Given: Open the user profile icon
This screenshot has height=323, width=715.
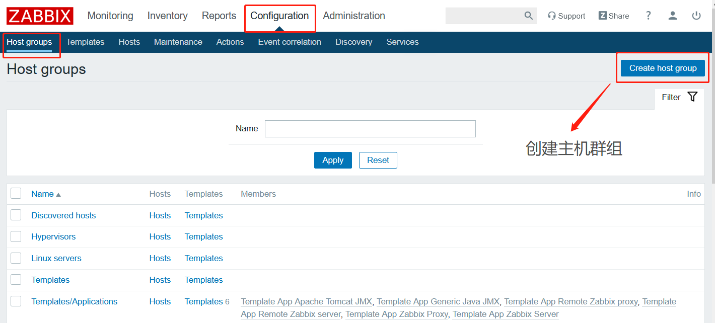Looking at the screenshot, I should pyautogui.click(x=672, y=16).
